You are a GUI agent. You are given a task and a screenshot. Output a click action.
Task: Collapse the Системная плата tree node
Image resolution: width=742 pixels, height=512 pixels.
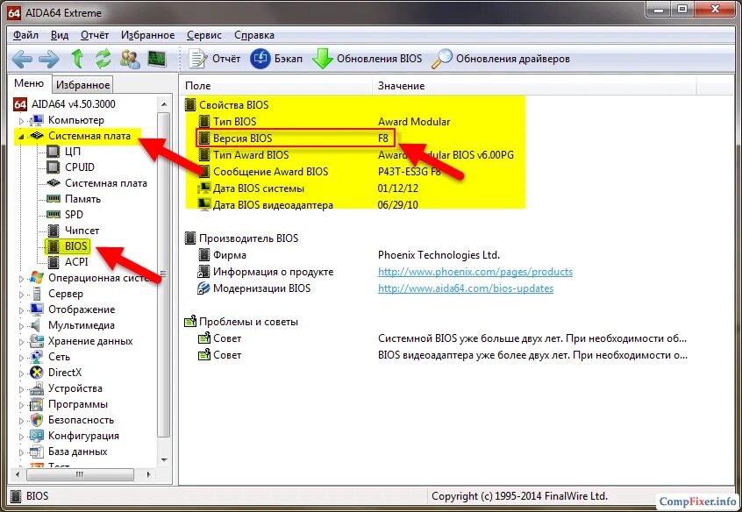point(21,137)
